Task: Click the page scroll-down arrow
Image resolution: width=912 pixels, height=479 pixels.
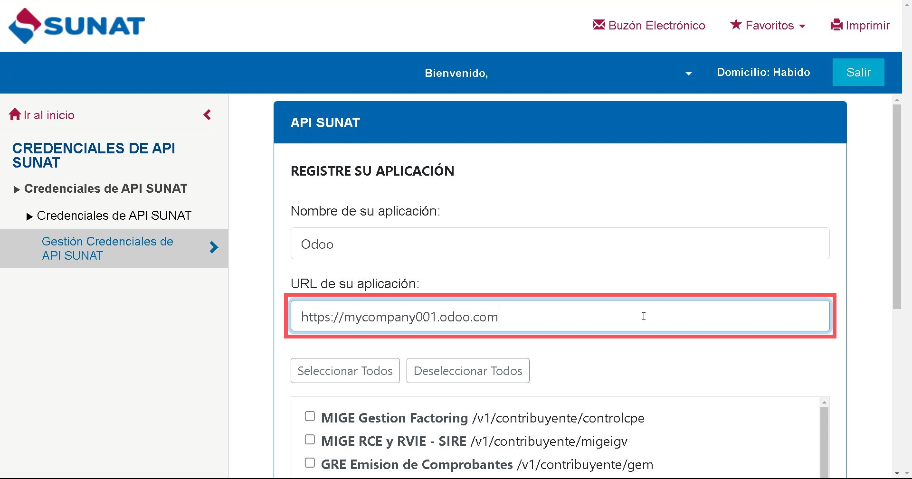Action: pyautogui.click(x=897, y=473)
